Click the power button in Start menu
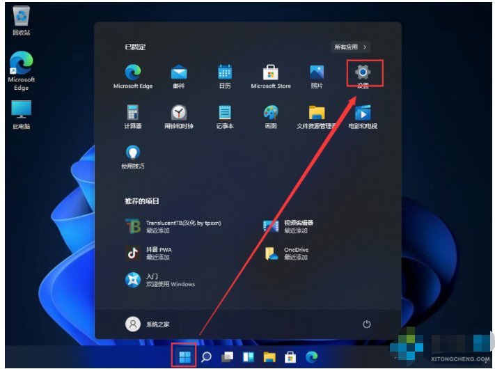The height and width of the screenshot is (369, 495). [x=366, y=324]
